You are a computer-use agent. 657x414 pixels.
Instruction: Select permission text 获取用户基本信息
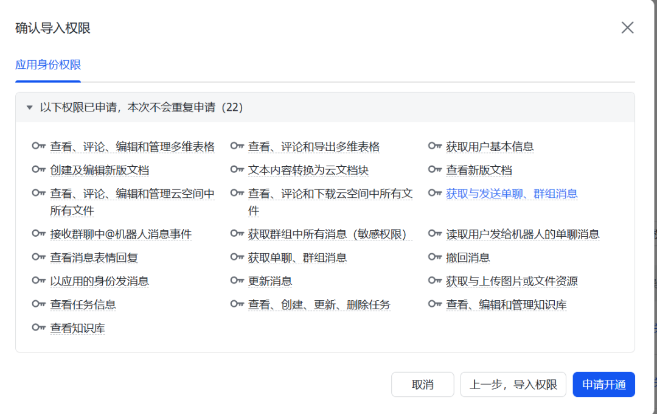click(490, 147)
